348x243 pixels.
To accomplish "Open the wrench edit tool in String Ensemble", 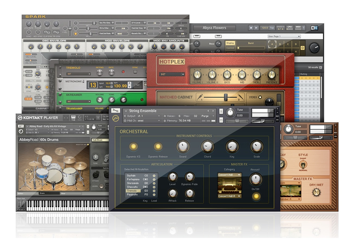I will click(116, 110).
